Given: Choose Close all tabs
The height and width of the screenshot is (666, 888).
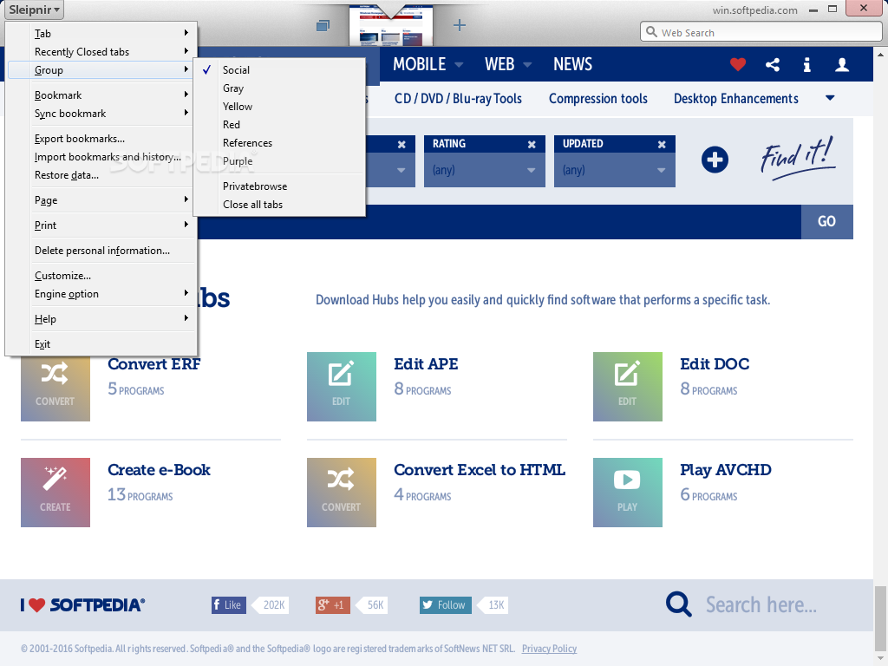Looking at the screenshot, I should tap(279, 205).
